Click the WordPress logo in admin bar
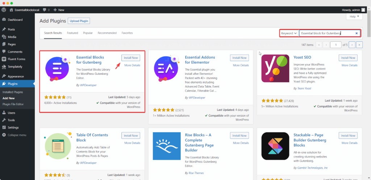 (x=4, y=10)
